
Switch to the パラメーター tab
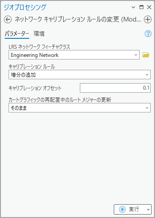click(x=17, y=34)
